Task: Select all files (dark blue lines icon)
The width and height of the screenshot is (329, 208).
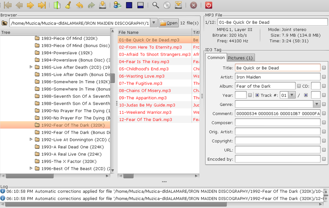Action: point(129,5)
